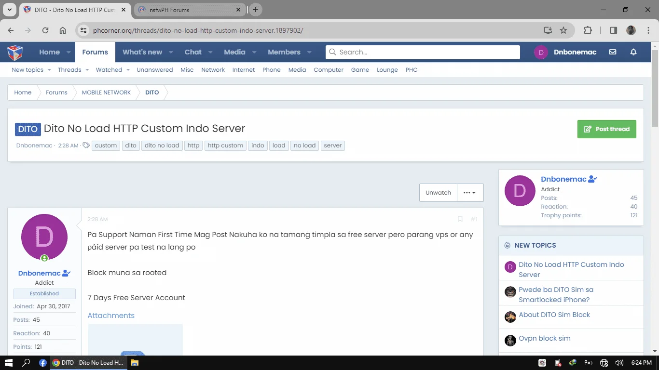Screen dimensions: 659x370
Task: Click the Home breadcrumb link
Action: 23,92
